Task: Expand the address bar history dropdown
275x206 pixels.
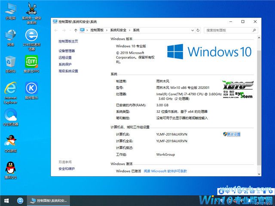Action: tap(192, 30)
